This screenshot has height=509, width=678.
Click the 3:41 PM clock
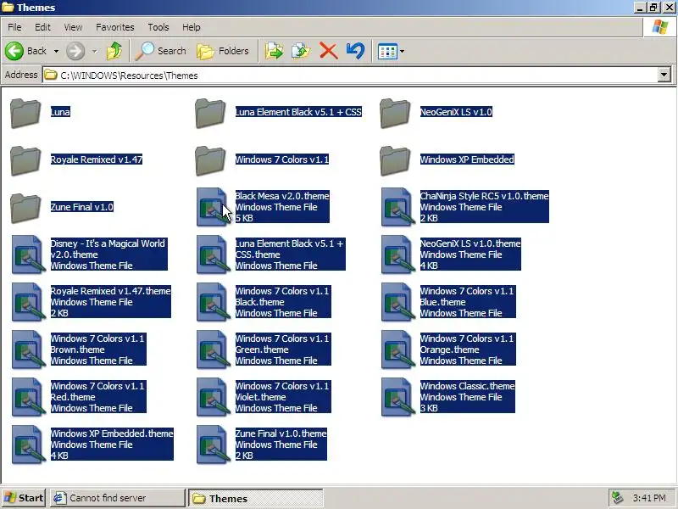coord(649,498)
